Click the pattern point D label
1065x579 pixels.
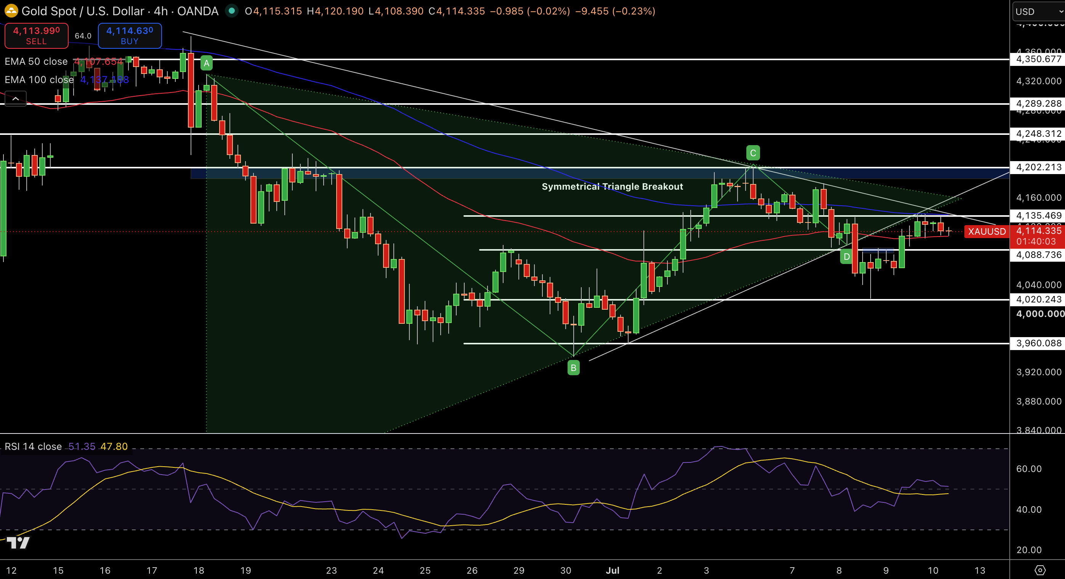pyautogui.click(x=847, y=257)
